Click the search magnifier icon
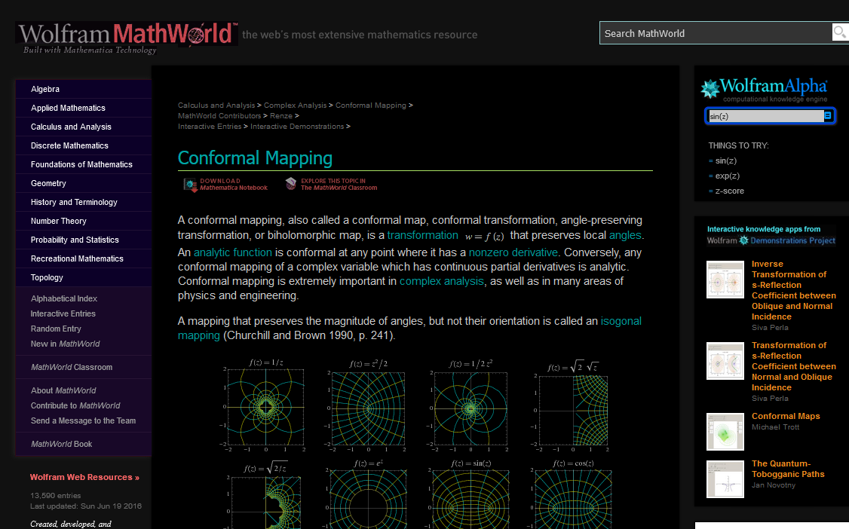The image size is (849, 529). (840, 32)
